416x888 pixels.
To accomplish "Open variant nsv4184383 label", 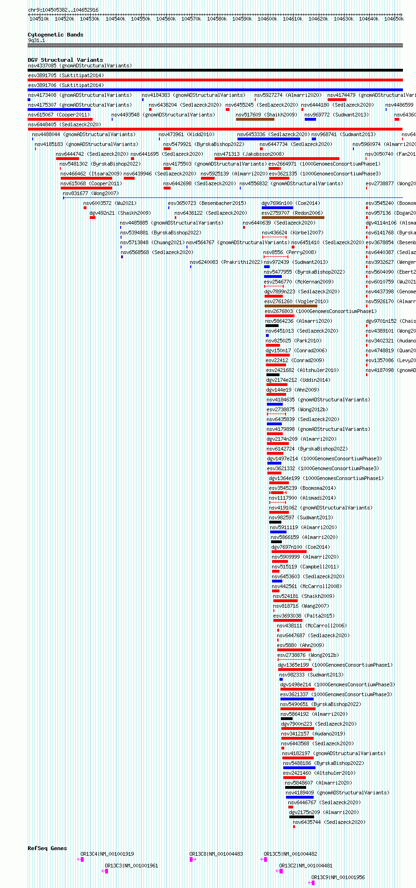I will pos(194,95).
